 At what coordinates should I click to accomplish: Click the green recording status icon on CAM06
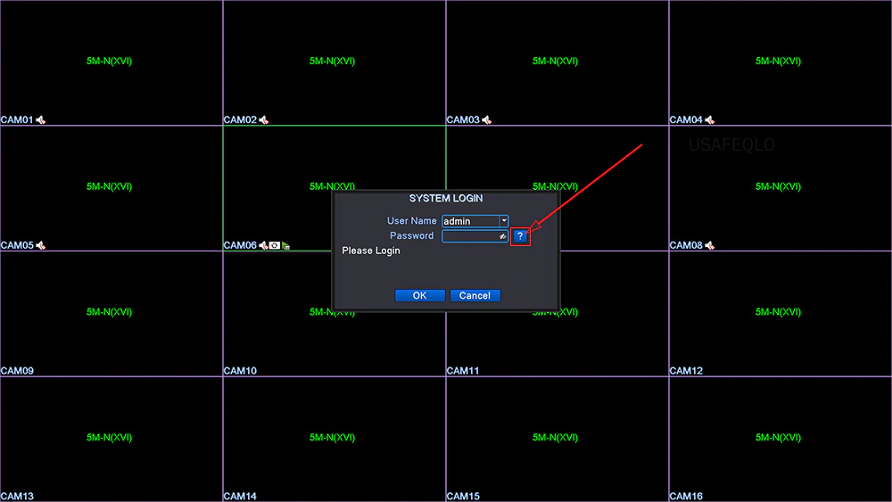point(285,245)
